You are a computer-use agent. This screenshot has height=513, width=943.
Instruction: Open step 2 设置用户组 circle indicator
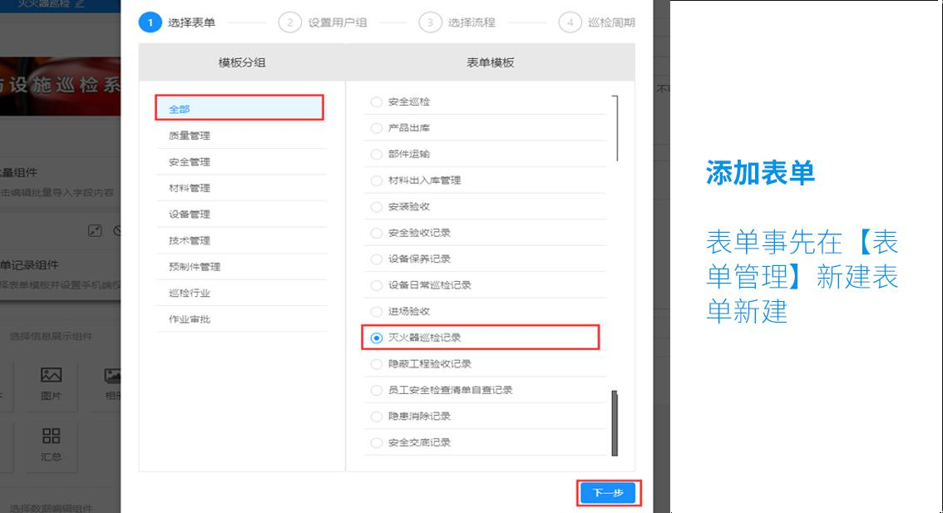(x=289, y=22)
